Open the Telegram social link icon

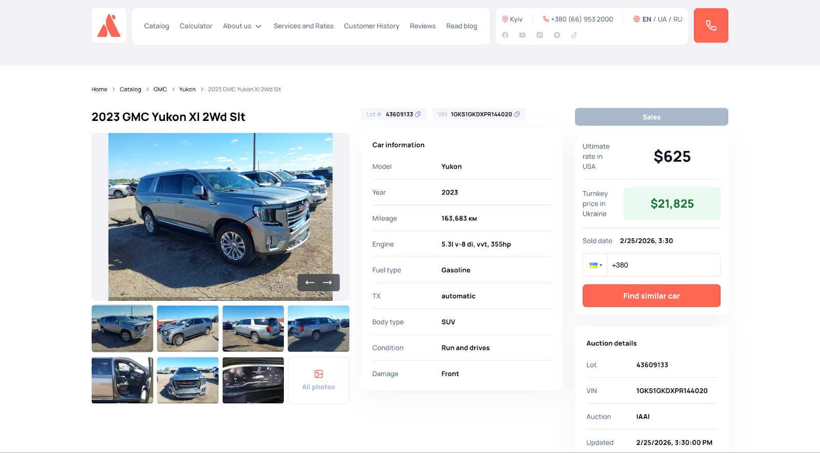click(x=557, y=35)
